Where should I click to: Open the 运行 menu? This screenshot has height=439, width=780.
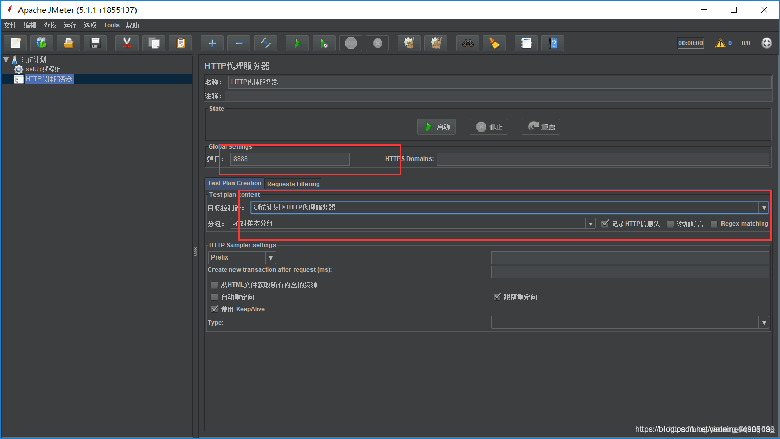point(70,25)
